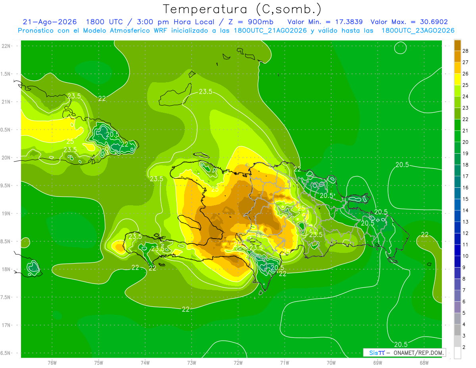Click the "69W" longitude axis label
Image resolution: width=476 pixels, height=368 pixels.
pos(378,363)
